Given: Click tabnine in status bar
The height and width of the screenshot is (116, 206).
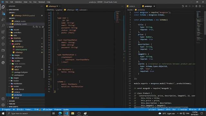Looking at the screenshot, I should coord(58,110).
